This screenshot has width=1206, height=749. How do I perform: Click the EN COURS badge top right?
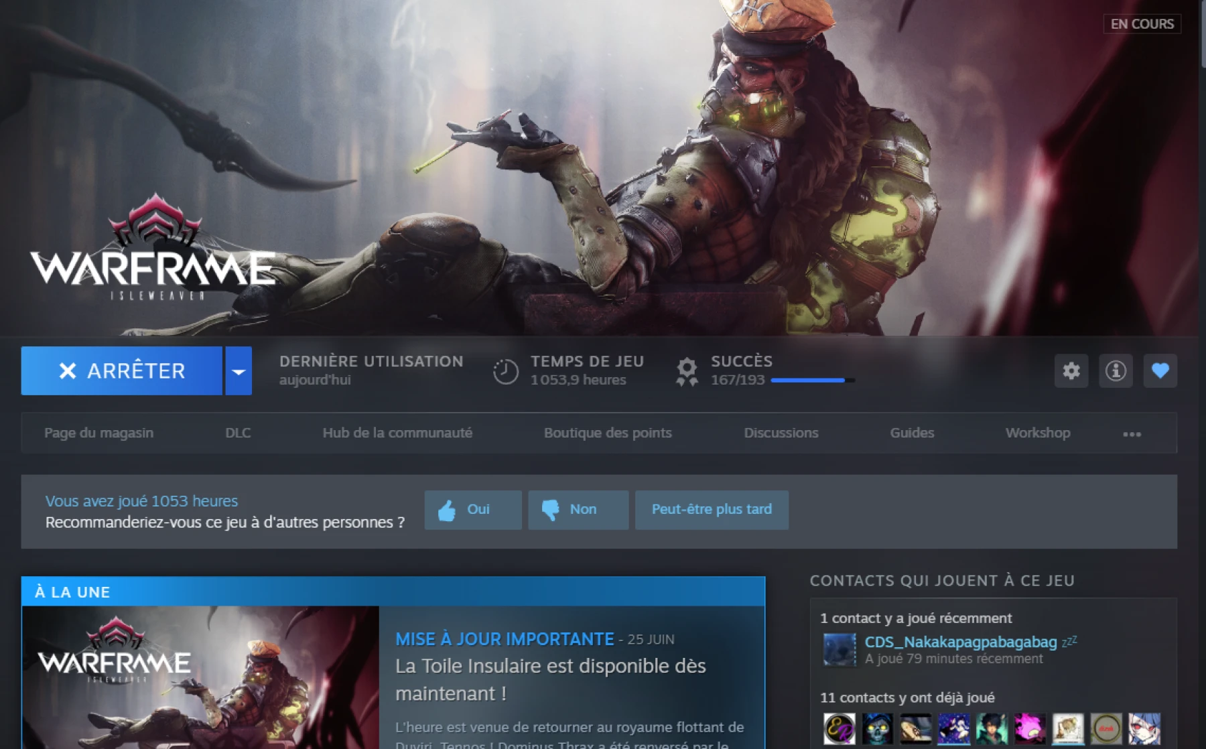[1142, 24]
